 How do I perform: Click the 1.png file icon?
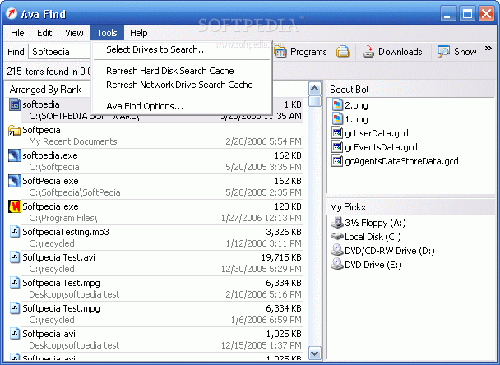click(337, 119)
